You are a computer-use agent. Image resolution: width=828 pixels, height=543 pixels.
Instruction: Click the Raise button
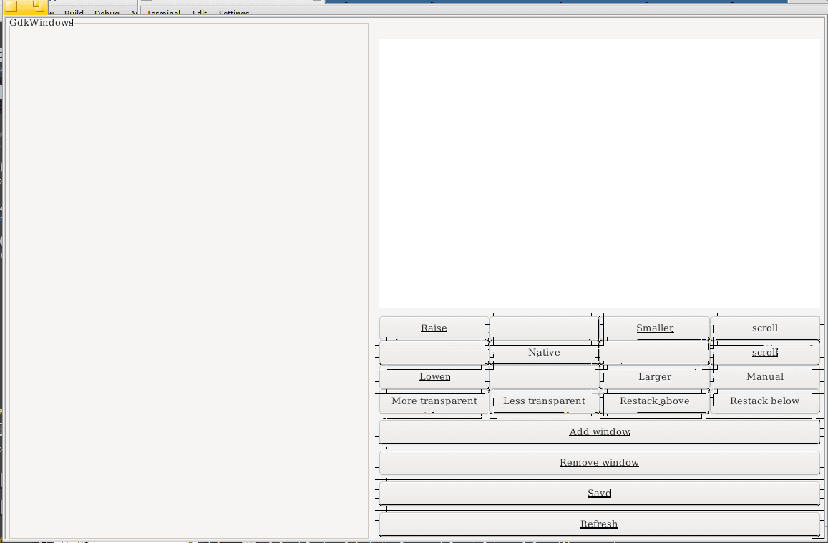click(434, 328)
